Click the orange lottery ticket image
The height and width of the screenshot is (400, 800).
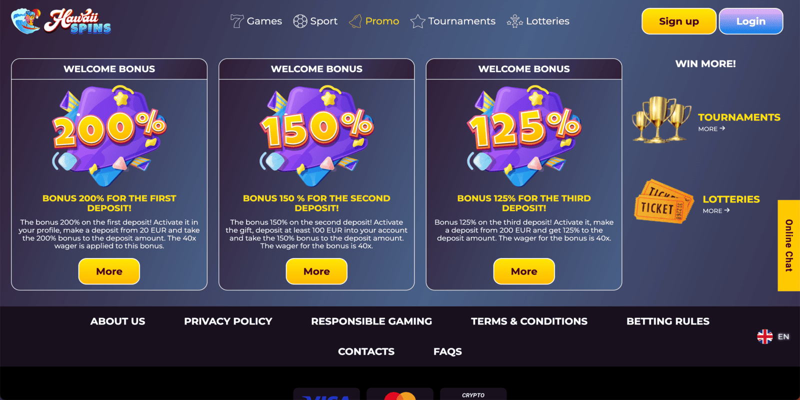click(664, 201)
